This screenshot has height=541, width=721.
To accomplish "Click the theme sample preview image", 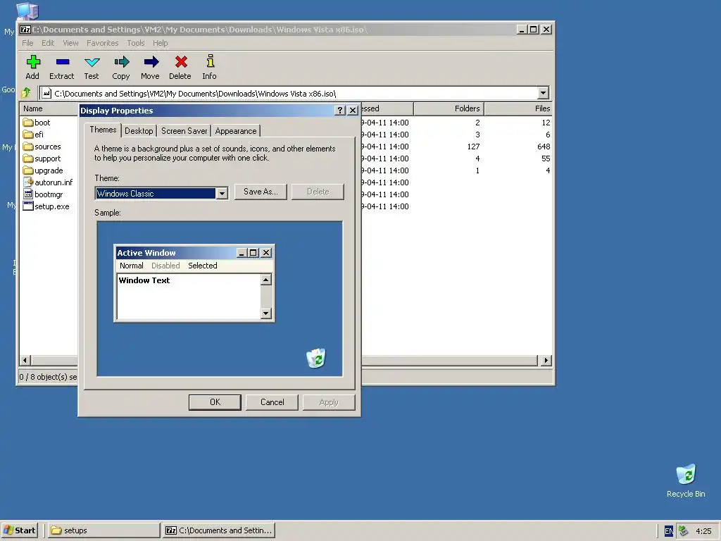I will pos(220,299).
